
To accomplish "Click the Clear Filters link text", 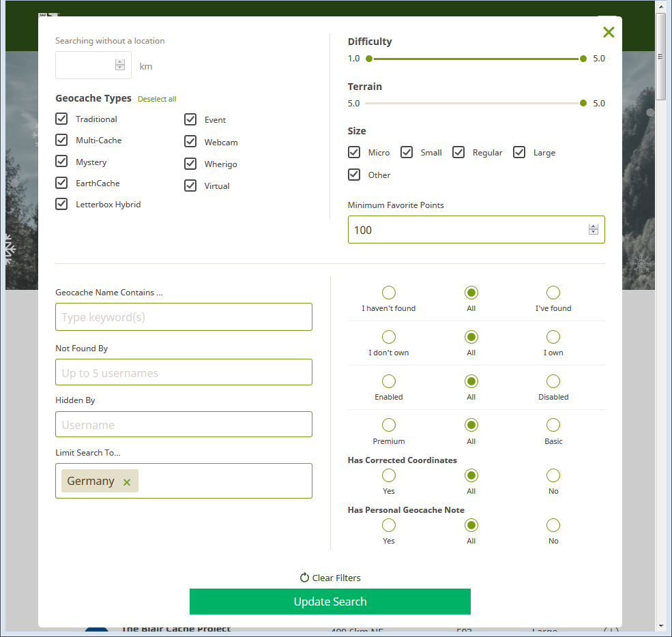I will 336,578.
